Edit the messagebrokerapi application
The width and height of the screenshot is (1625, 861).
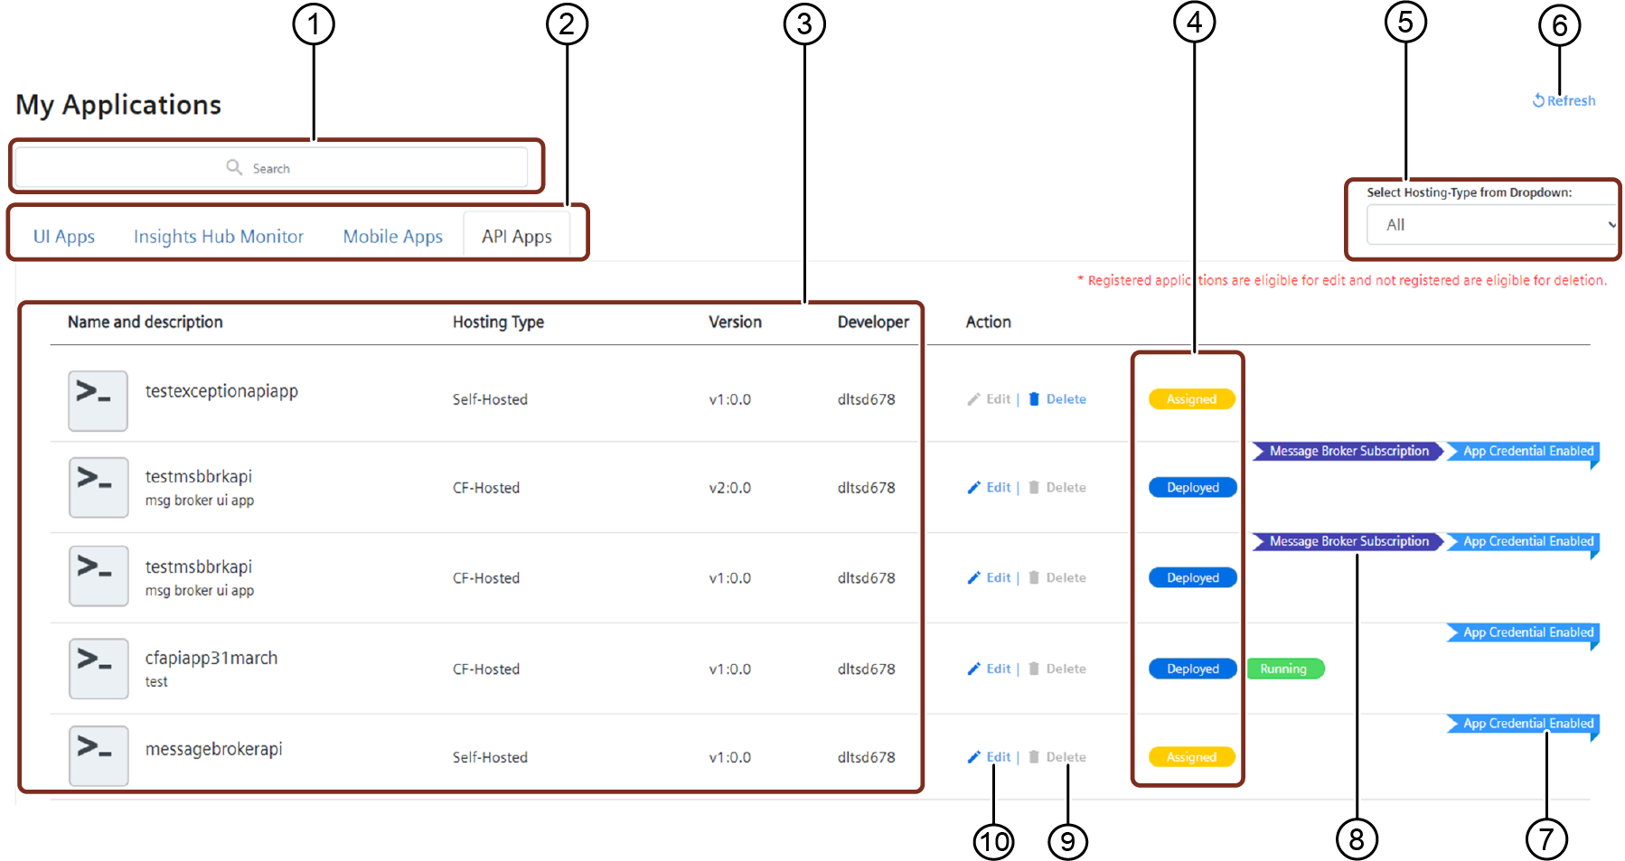point(990,757)
